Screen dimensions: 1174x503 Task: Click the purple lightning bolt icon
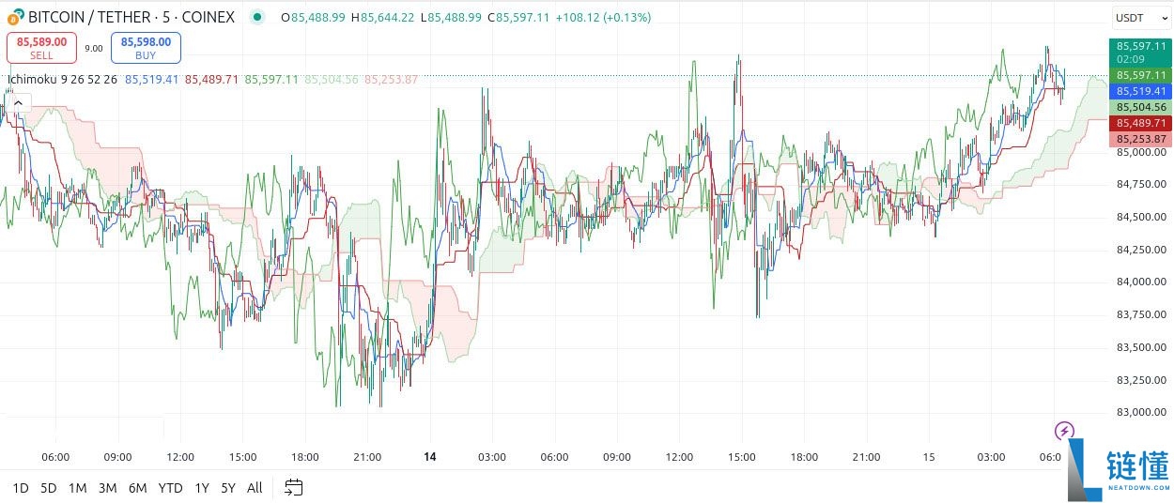pos(1063,431)
